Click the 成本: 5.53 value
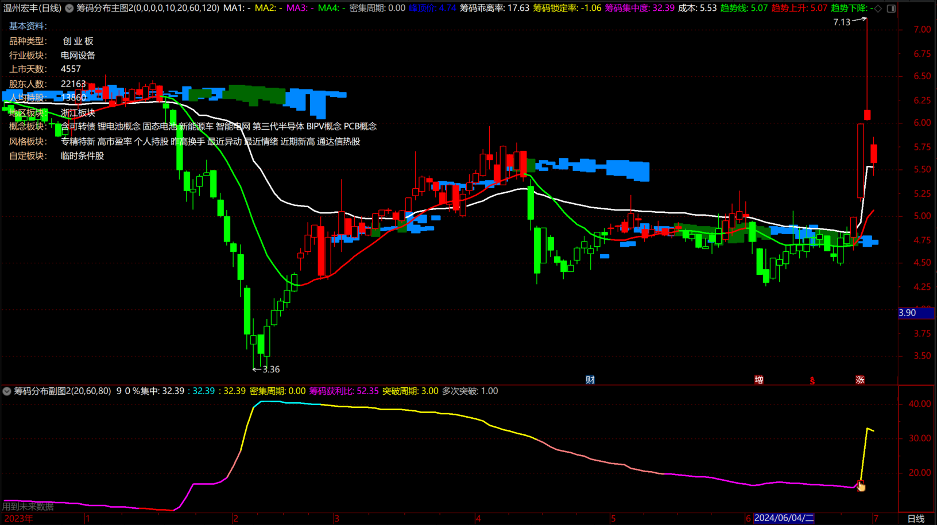937x525 pixels. [x=697, y=8]
